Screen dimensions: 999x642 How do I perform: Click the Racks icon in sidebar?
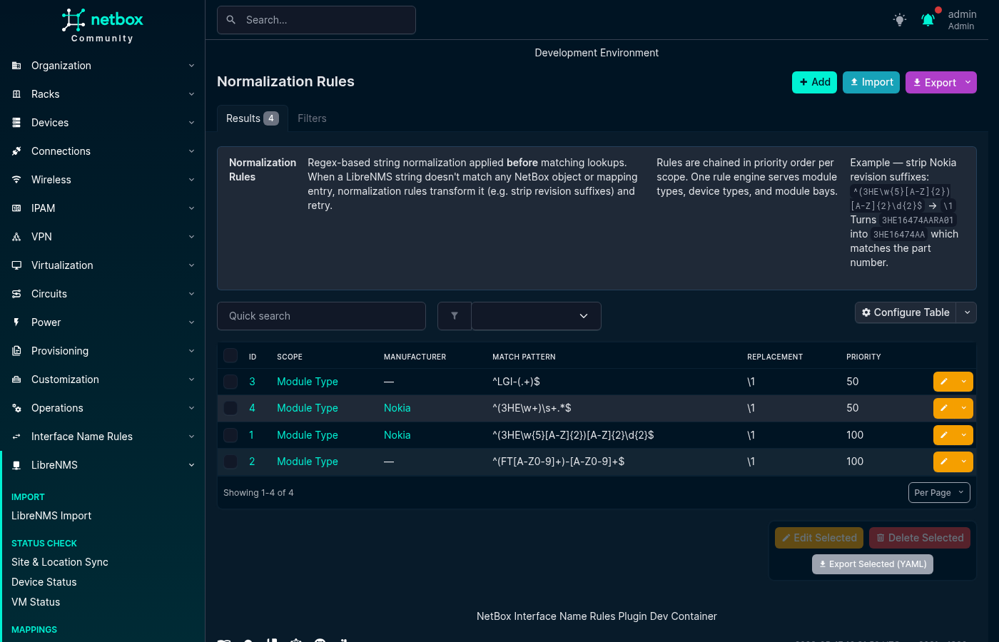[16, 94]
